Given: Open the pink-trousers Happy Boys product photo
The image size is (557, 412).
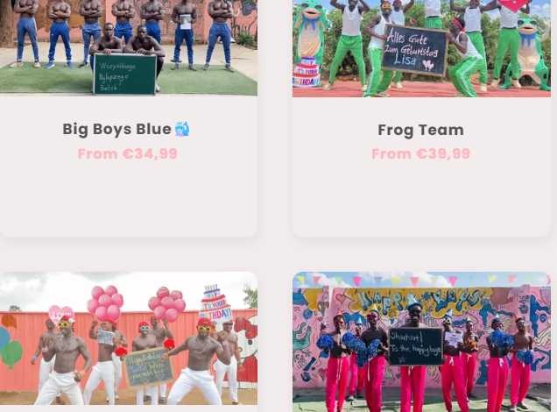Looking at the screenshot, I should (x=421, y=342).
